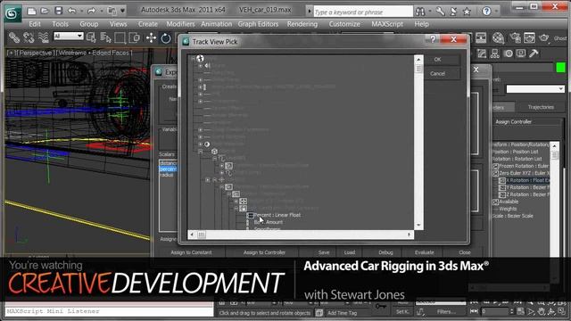Image resolution: width=571 pixels, height=321 pixels.
Task: Select the Unlink Selection icon
Action: [29, 37]
